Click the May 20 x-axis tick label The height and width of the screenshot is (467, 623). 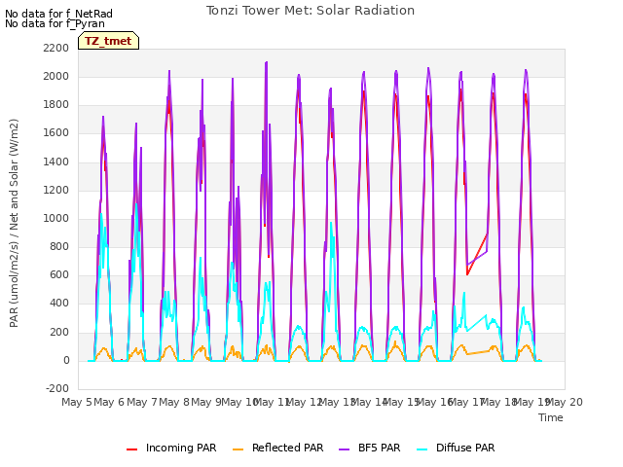565,402
